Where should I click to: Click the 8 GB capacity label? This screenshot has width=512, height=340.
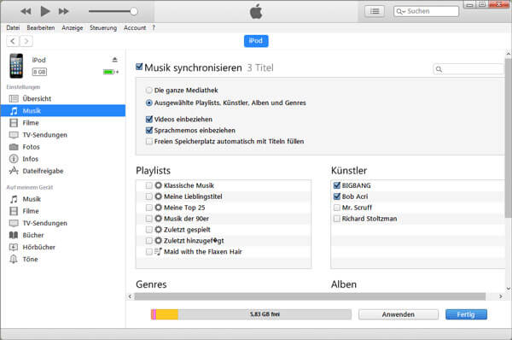tap(39, 72)
